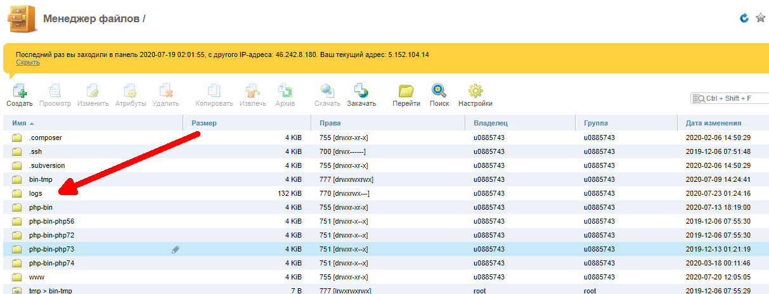Open the Настройки (settings) gear icon
This screenshot has height=294, width=769.
point(475,91)
